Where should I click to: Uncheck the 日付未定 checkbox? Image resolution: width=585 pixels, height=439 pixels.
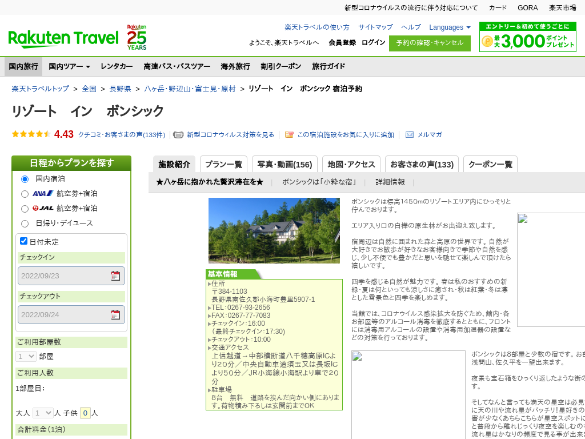point(23,241)
